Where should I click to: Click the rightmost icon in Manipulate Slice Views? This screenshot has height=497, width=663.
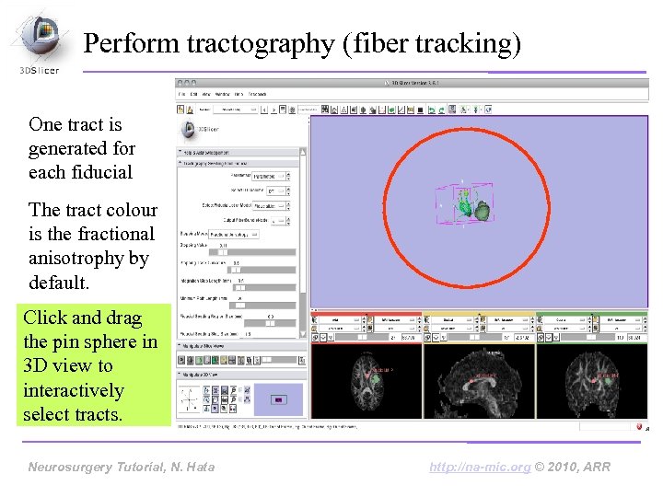pyautogui.click(x=302, y=360)
